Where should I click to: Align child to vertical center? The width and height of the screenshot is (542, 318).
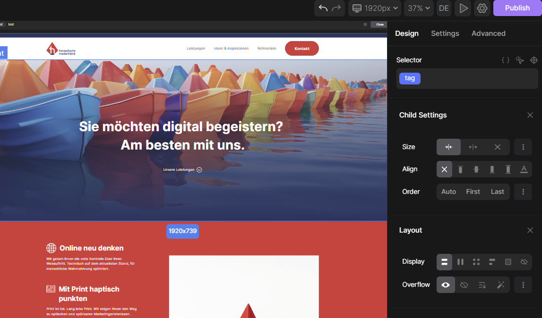(476, 169)
